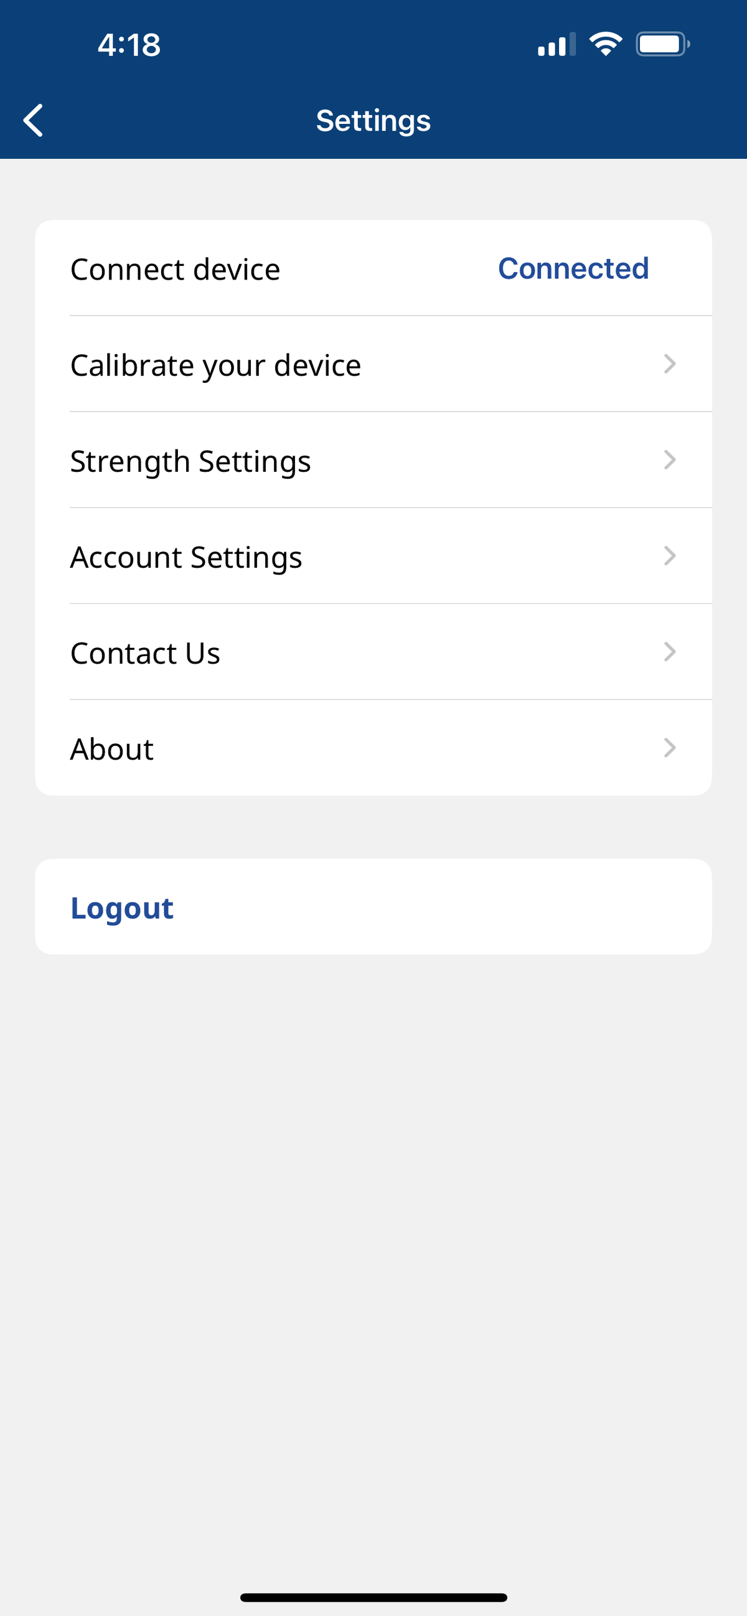Tap the back arrow in header
This screenshot has height=1616, width=747.
[x=33, y=120]
